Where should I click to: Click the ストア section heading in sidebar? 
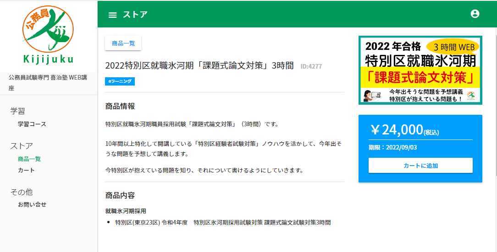click(x=22, y=146)
